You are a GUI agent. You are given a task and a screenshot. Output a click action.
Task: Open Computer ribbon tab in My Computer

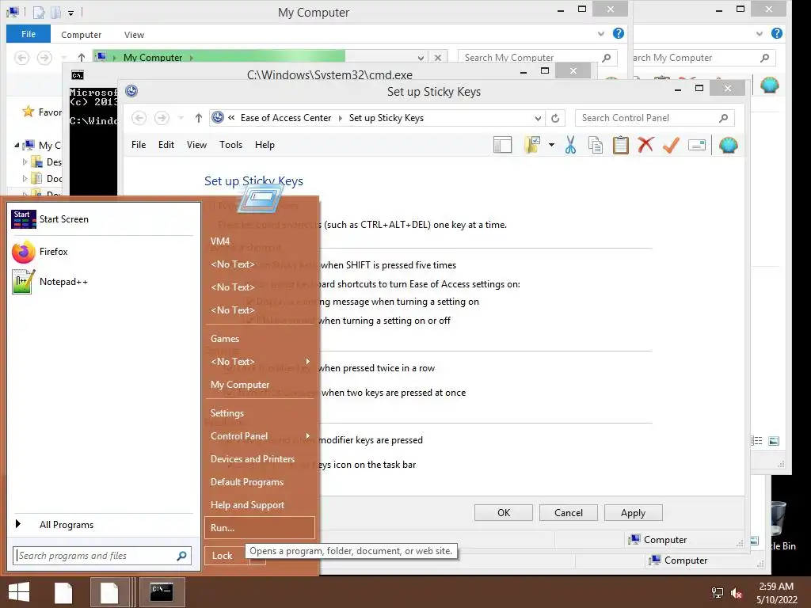pos(82,35)
